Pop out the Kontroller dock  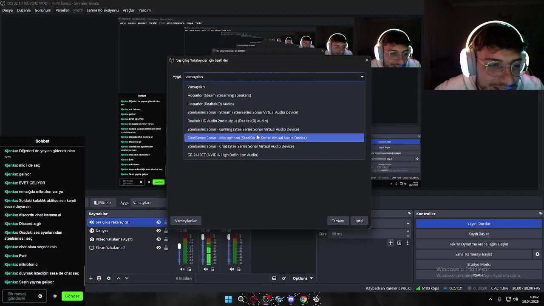click(x=540, y=214)
